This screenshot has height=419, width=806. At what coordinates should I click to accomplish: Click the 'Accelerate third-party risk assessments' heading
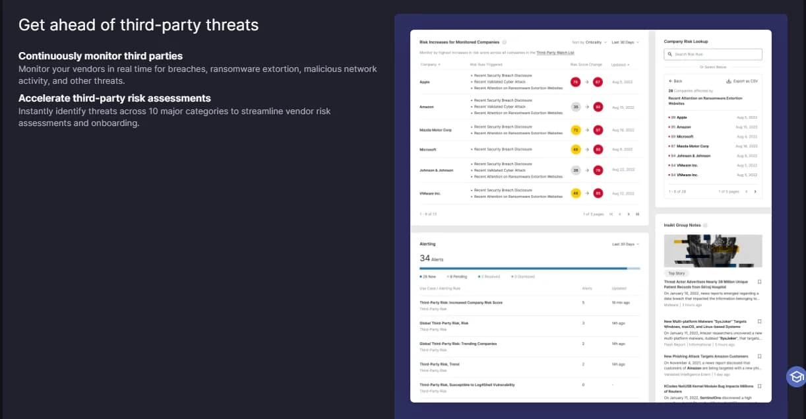(x=115, y=98)
